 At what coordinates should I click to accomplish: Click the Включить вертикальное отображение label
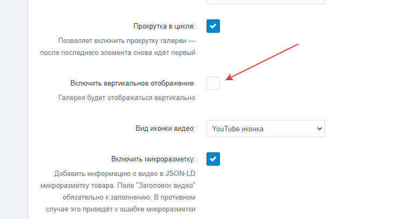[133, 83]
